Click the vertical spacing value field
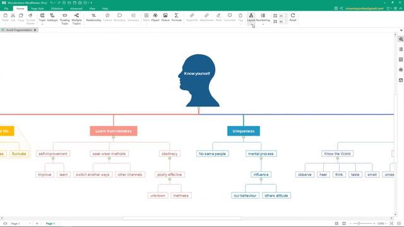The height and width of the screenshot is (227, 404). 282,22
